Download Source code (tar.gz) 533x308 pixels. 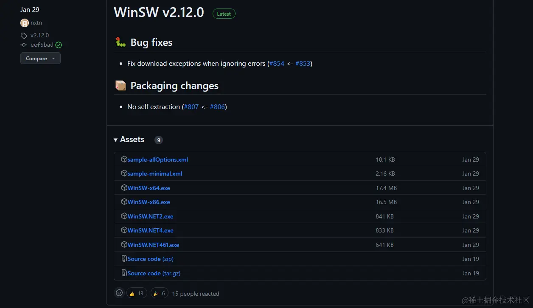tap(154, 274)
